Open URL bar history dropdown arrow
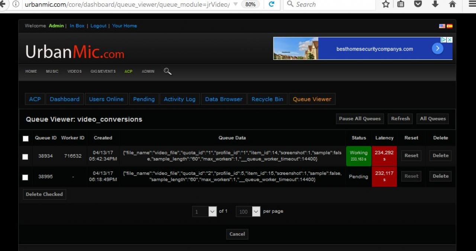This screenshot has width=476, height=251. pyautogui.click(x=235, y=4)
